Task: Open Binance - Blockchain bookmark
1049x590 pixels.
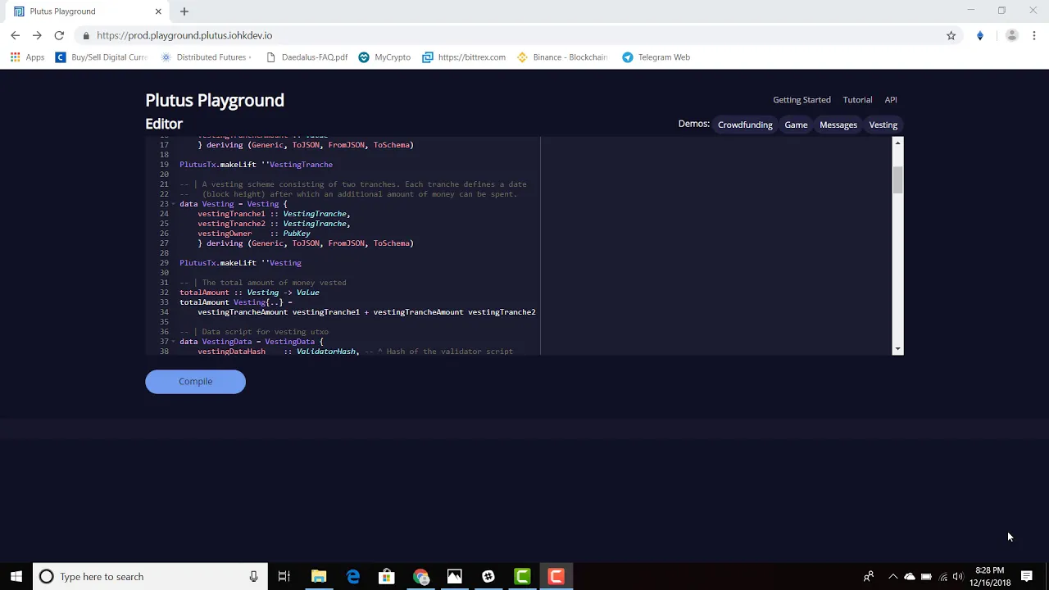Action: [x=562, y=57]
